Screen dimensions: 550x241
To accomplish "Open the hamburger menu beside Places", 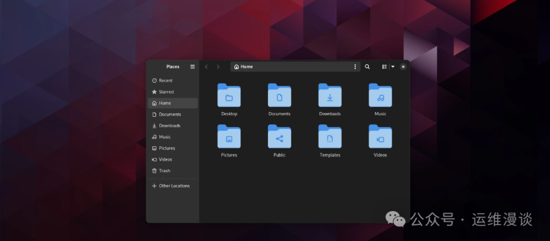I will click(193, 67).
